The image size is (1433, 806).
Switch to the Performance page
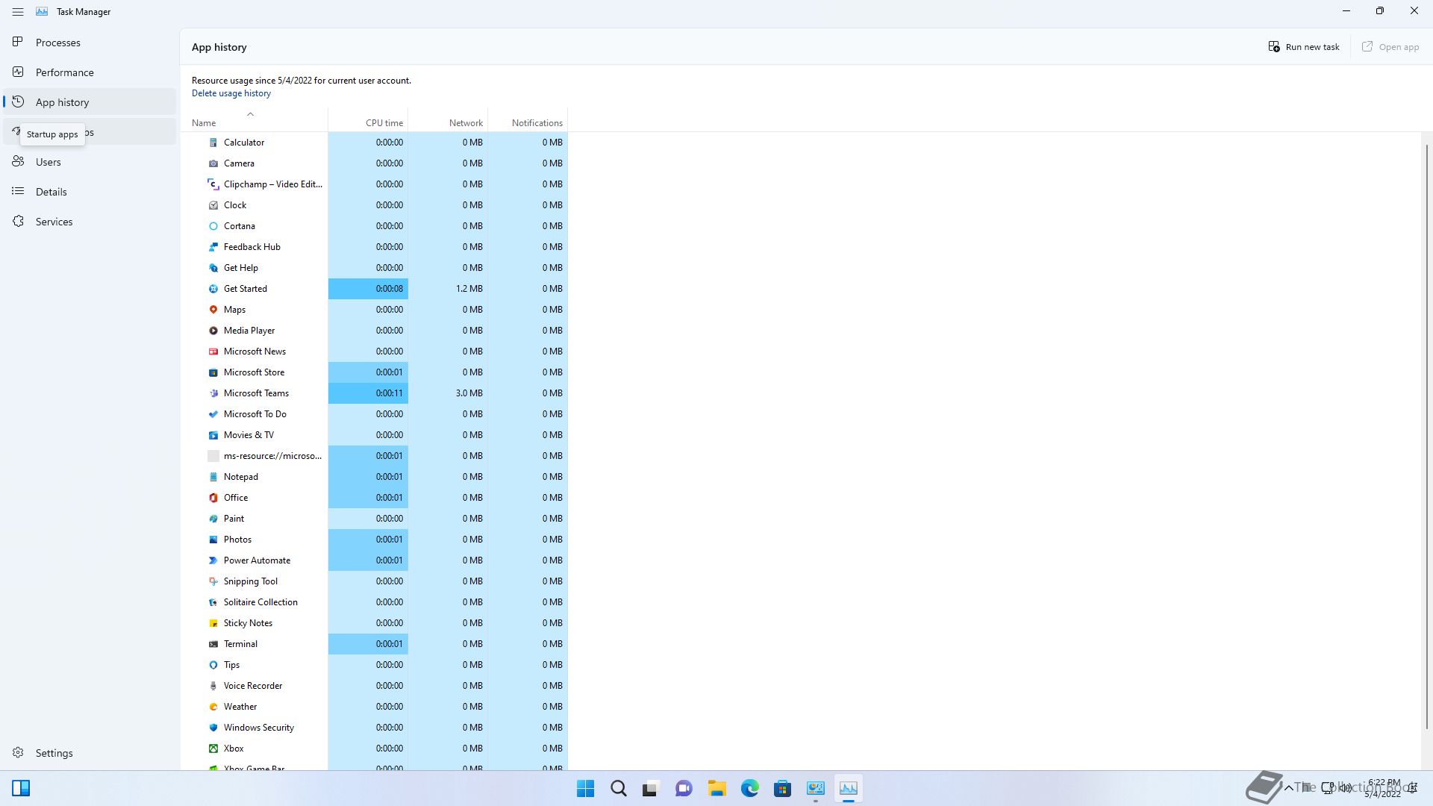(90, 72)
